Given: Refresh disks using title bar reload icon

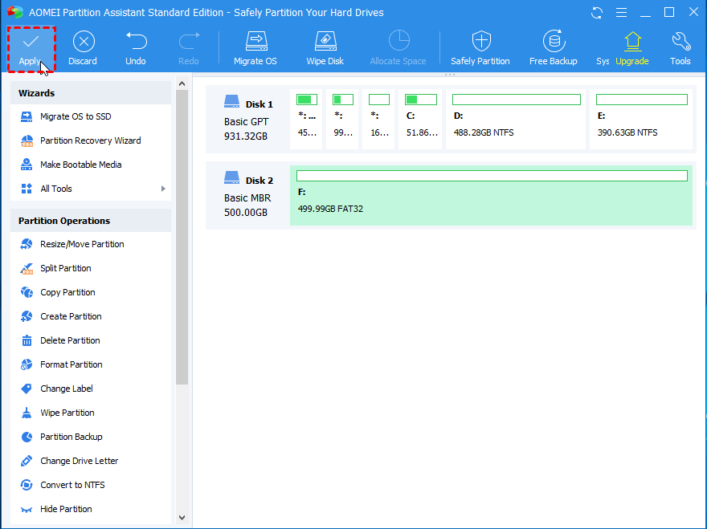Looking at the screenshot, I should point(597,13).
